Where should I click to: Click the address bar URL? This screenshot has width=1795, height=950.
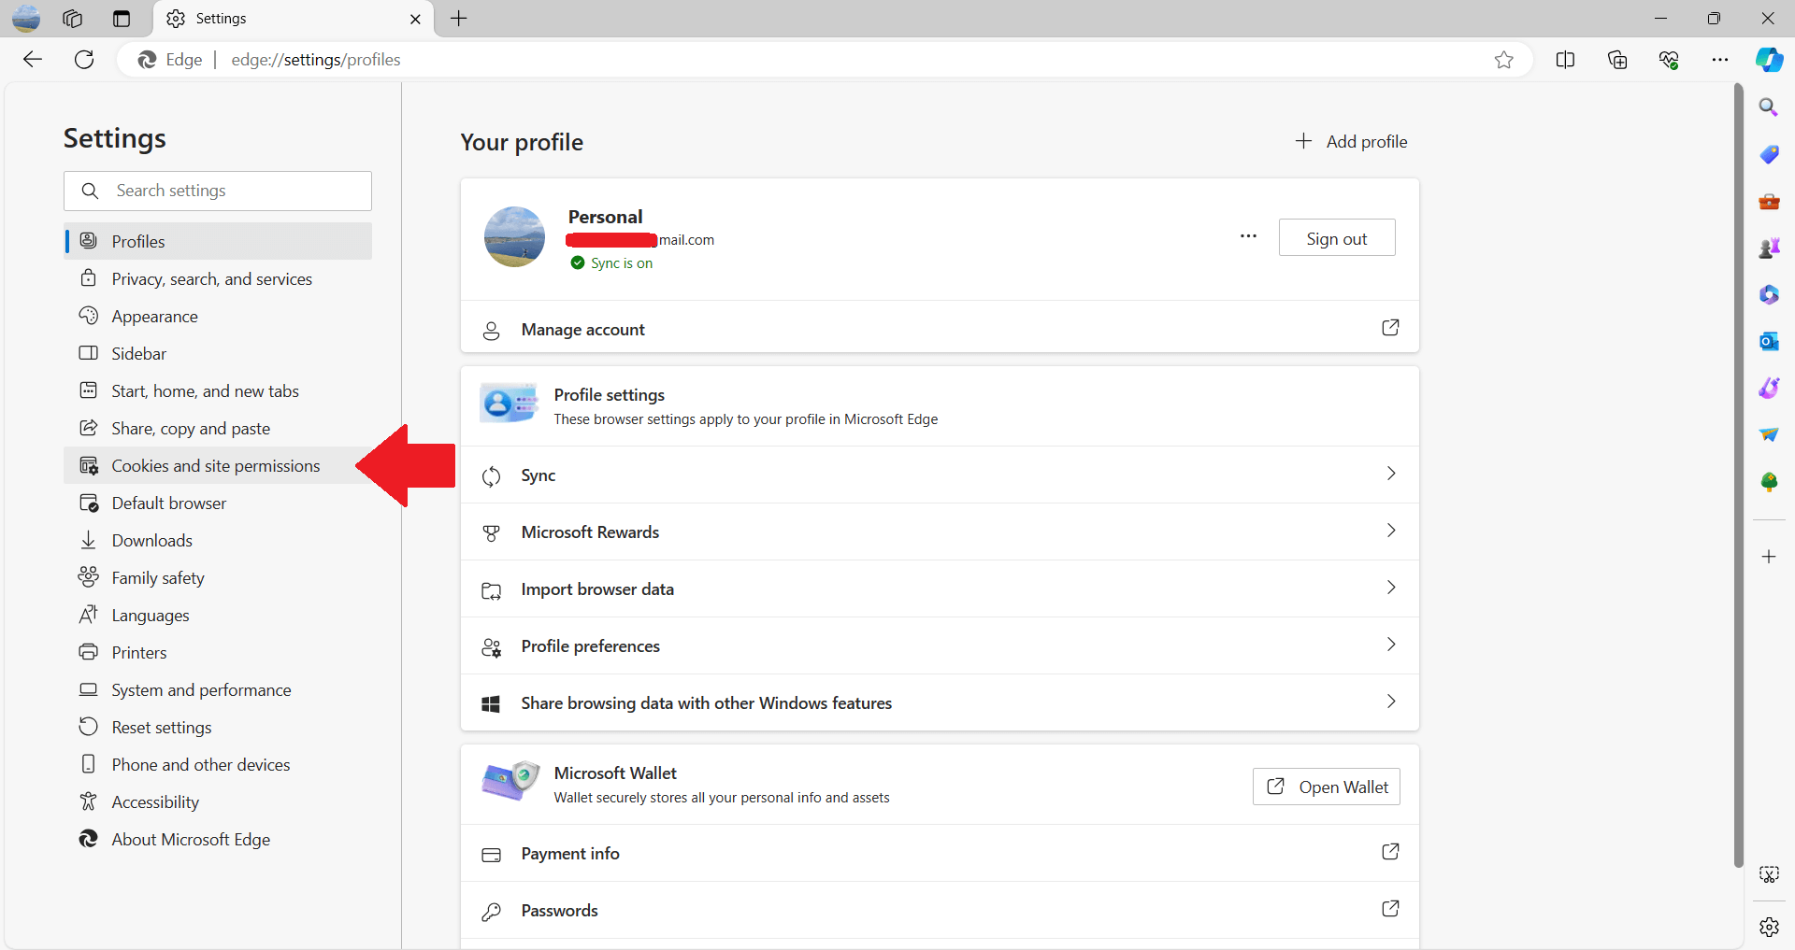pyautogui.click(x=316, y=60)
